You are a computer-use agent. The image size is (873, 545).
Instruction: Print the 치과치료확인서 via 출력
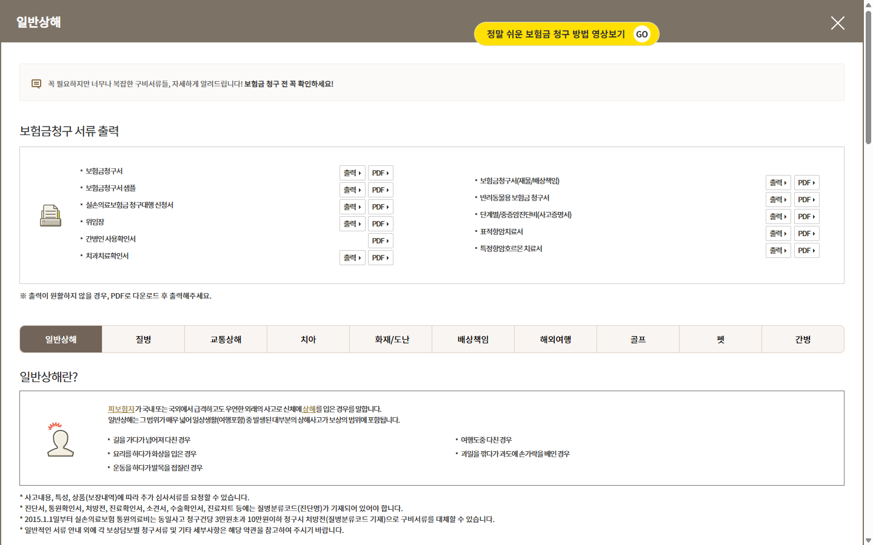pos(352,258)
